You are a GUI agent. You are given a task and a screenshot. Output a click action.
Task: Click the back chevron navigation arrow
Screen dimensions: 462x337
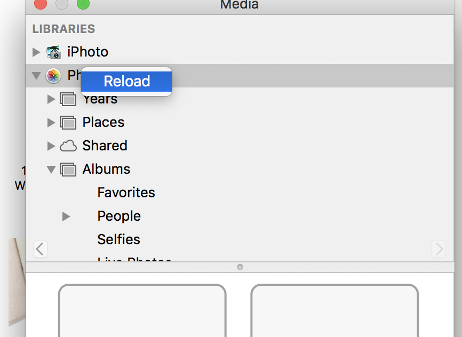41,249
